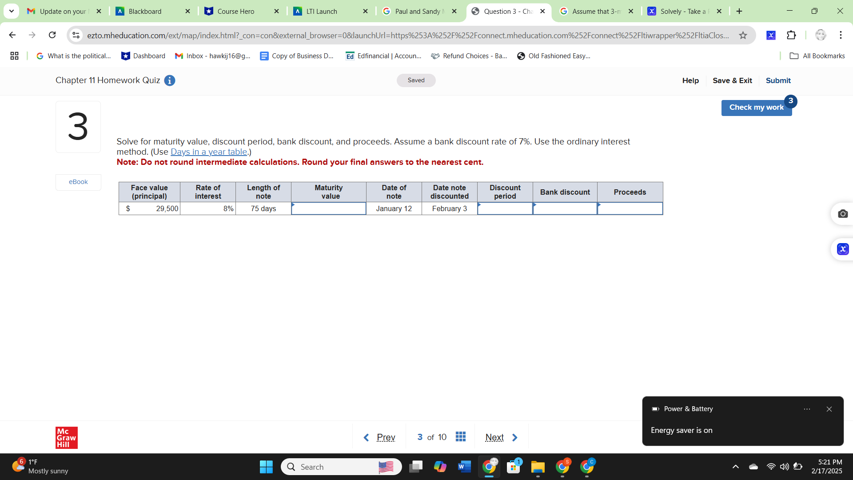Click the quiz info icon next to the title
The image size is (853, 480).
click(x=169, y=80)
